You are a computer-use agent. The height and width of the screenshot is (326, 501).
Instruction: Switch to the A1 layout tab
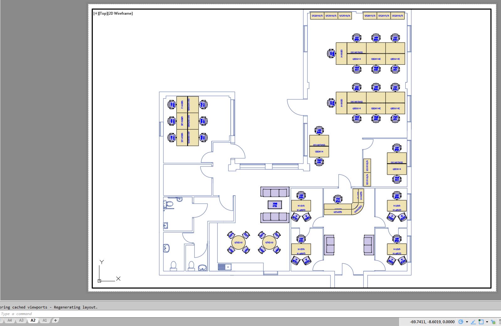45,320
